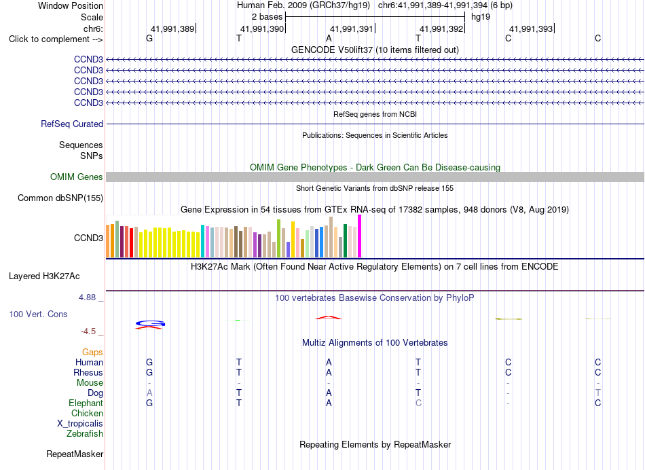Select the Zebrafish alignment row label

tap(85, 433)
